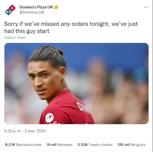The height and width of the screenshot is (152, 153).
Task: Open the Domino's Pizza UK display name
Action: pyautogui.click(x=36, y=7)
